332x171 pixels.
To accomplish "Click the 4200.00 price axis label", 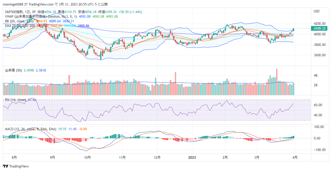I will (x=319, y=24).
